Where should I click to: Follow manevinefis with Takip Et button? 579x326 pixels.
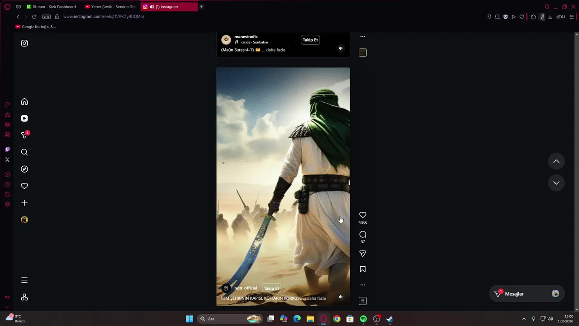click(x=310, y=40)
